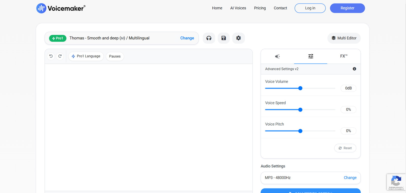Click the Voice Pitch slider handle
The width and height of the screenshot is (406, 193).
tap(300, 131)
